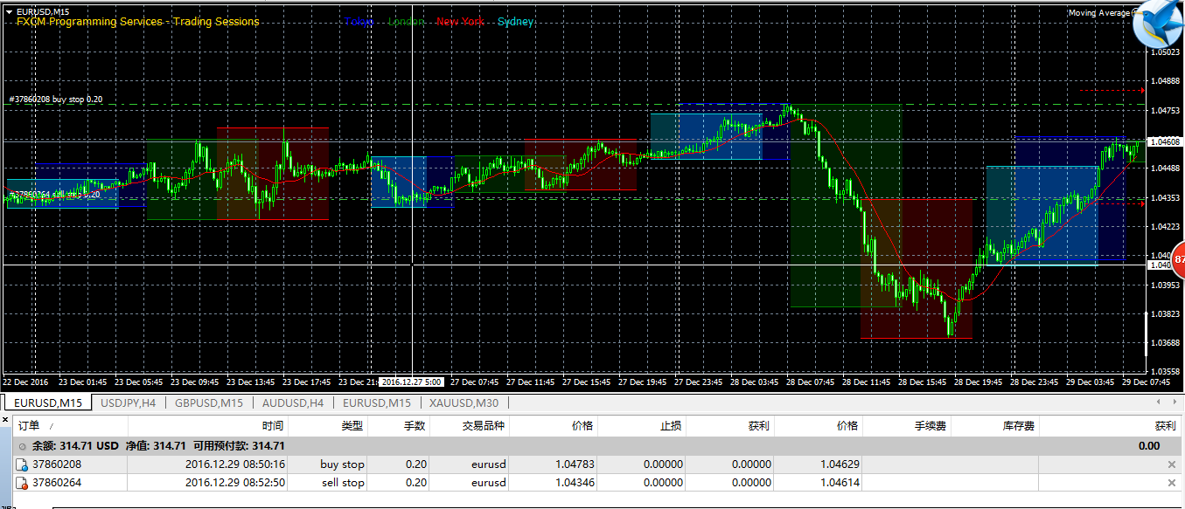The image size is (1185, 509).
Task: Click buy stop order 37860208 icon
Action: click(22, 464)
